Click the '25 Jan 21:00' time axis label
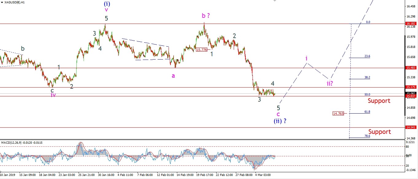Screen dimensions: 418x179 point(87,175)
